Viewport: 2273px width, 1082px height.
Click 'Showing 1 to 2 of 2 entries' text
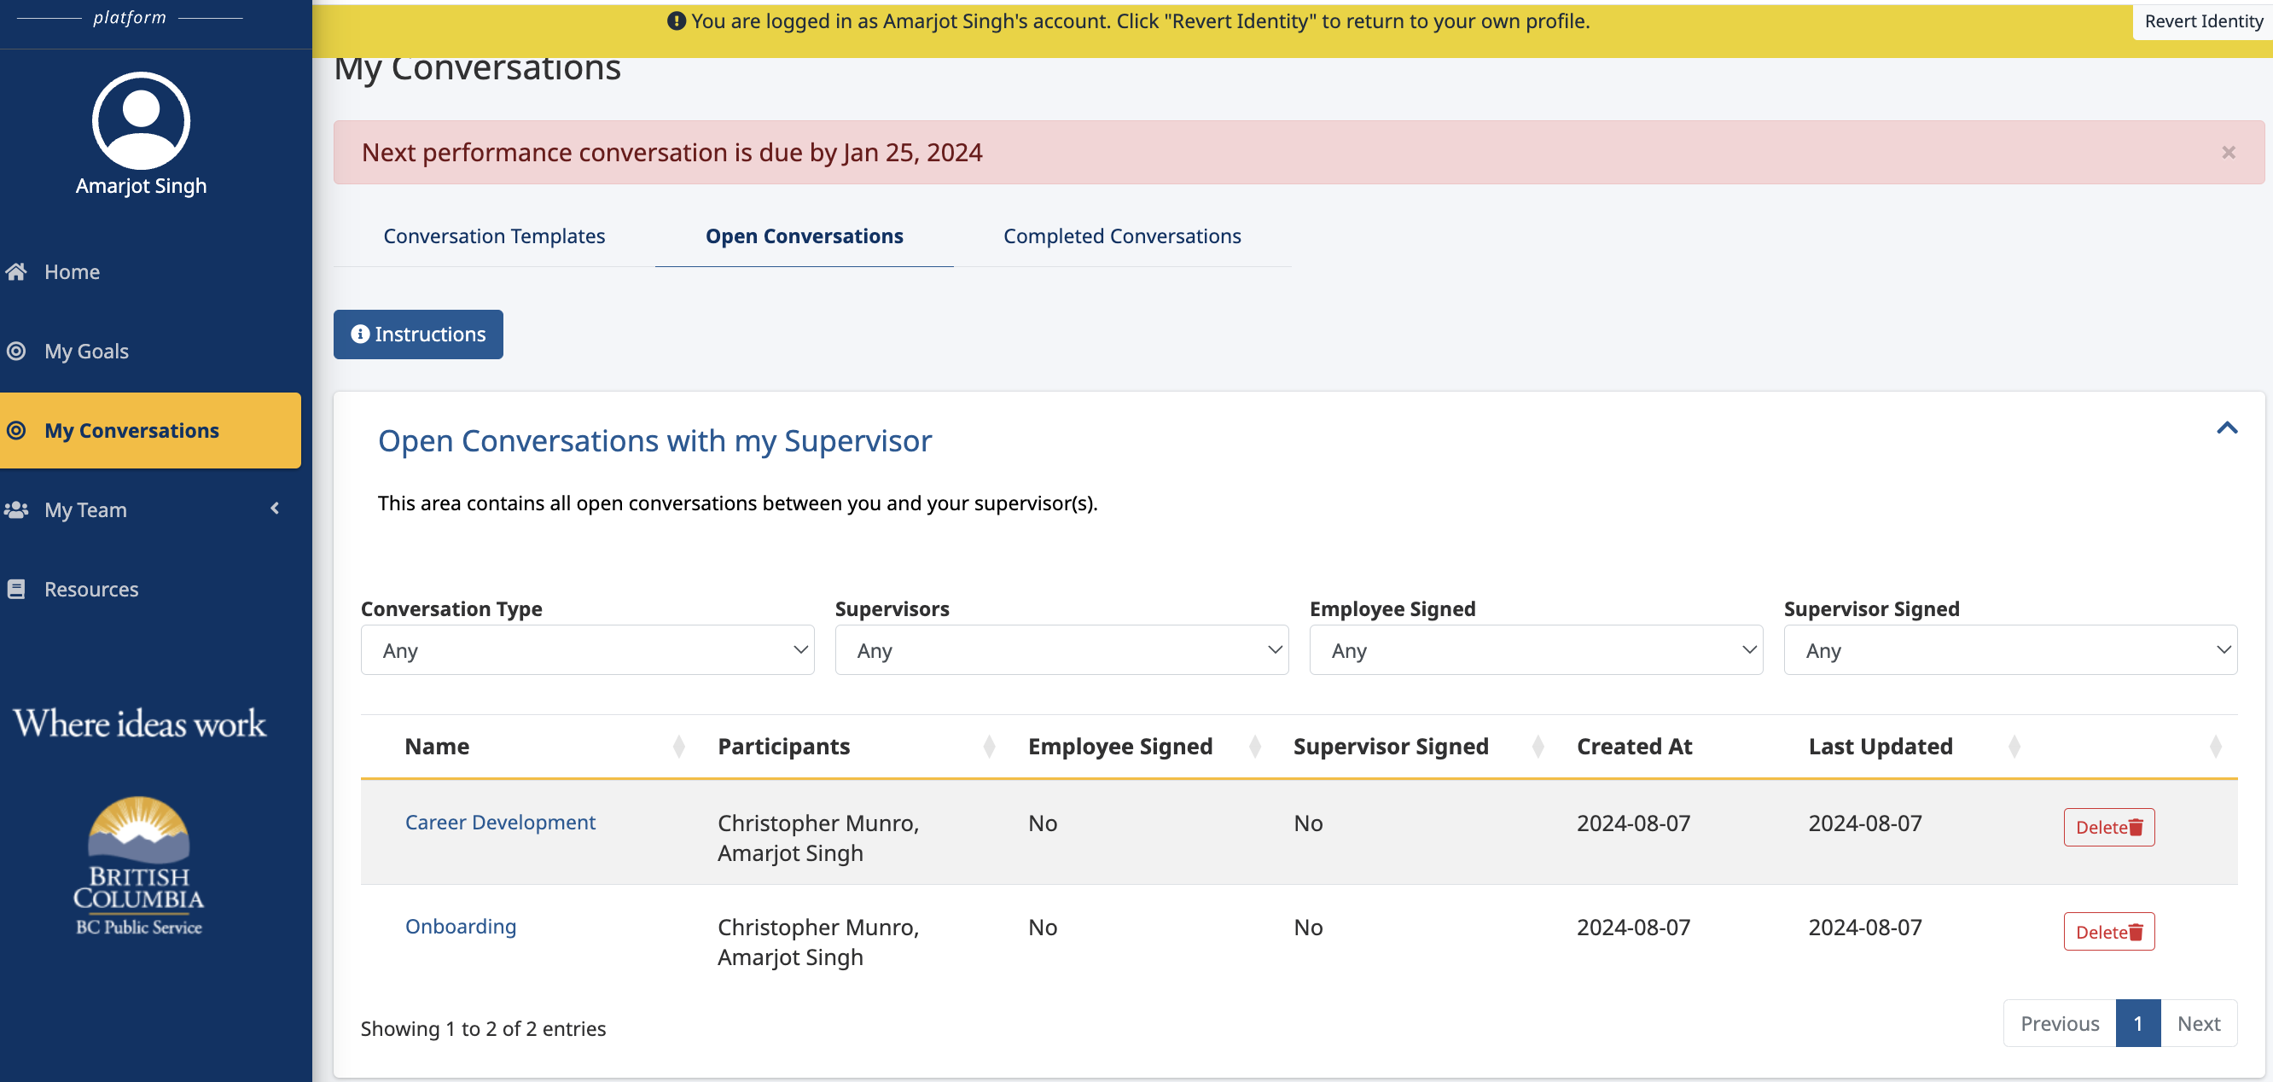click(484, 1029)
